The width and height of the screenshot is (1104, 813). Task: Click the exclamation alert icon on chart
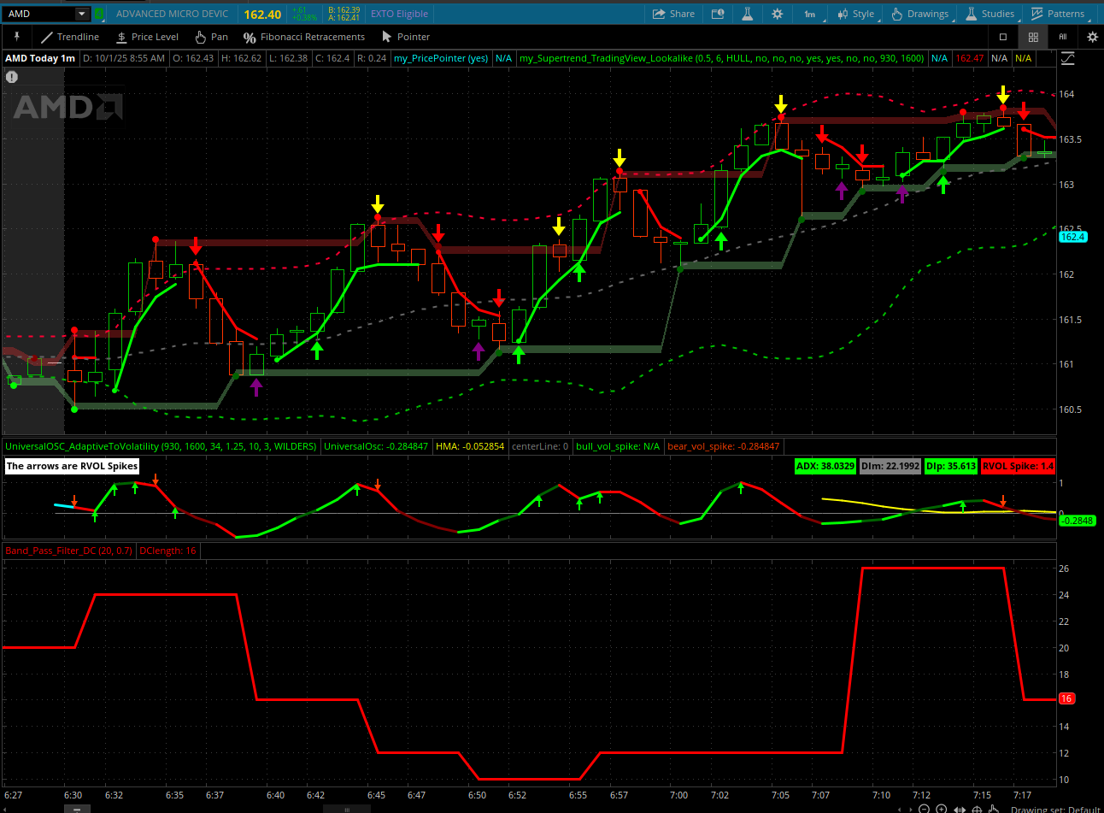coord(12,77)
